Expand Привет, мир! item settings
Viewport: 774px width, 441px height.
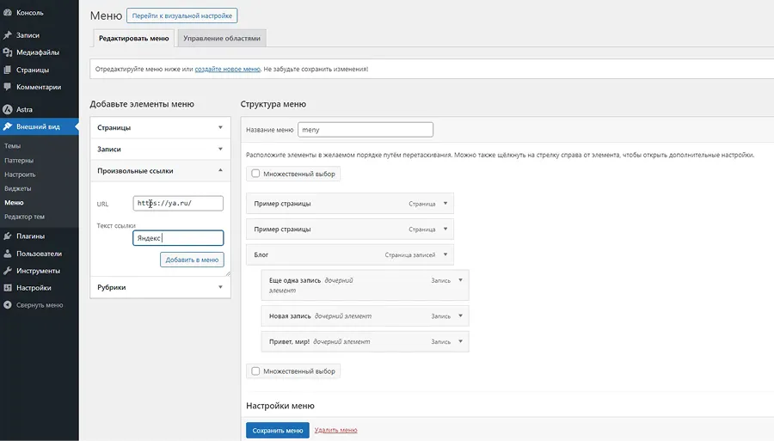[461, 341]
